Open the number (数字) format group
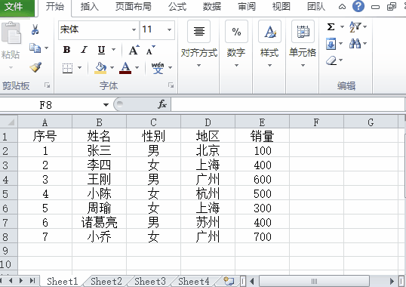 click(x=236, y=44)
